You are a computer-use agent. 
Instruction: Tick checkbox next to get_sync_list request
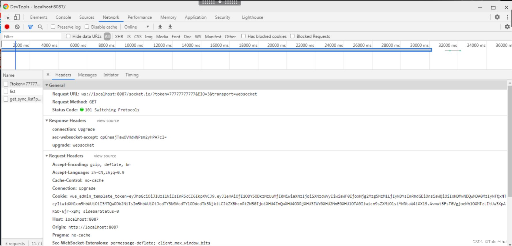coord(6,99)
